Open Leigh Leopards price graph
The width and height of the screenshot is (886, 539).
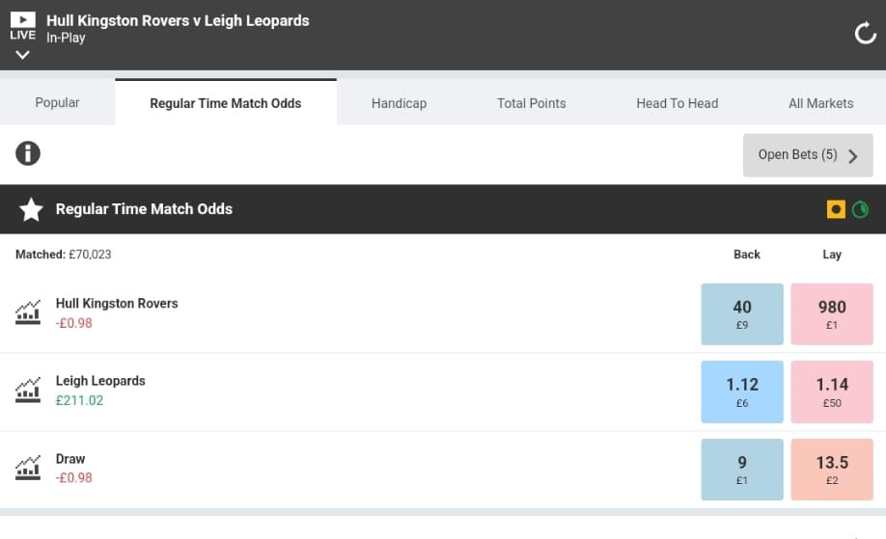click(28, 391)
